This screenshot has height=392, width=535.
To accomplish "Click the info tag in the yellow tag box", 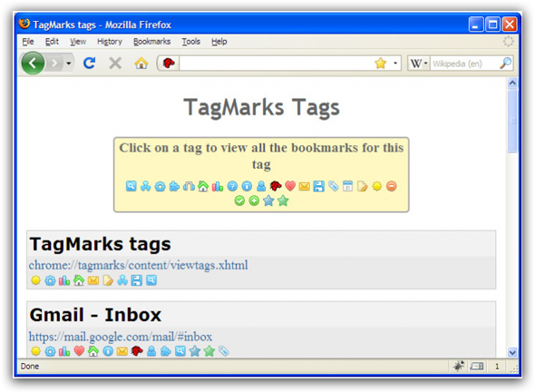I will 247,186.
